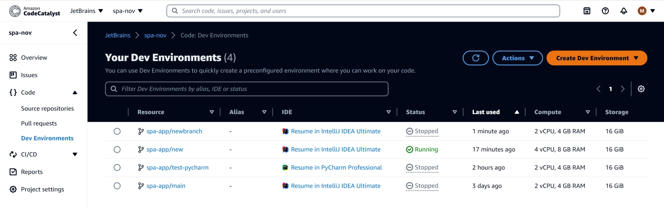Open the spa-nov project dropdown in header

pos(128,11)
